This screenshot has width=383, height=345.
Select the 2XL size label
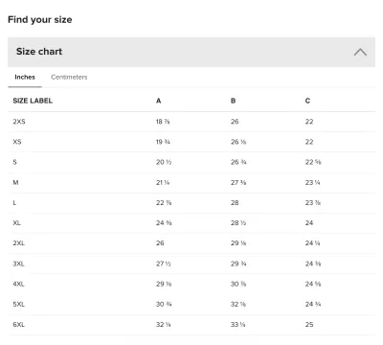(x=18, y=243)
